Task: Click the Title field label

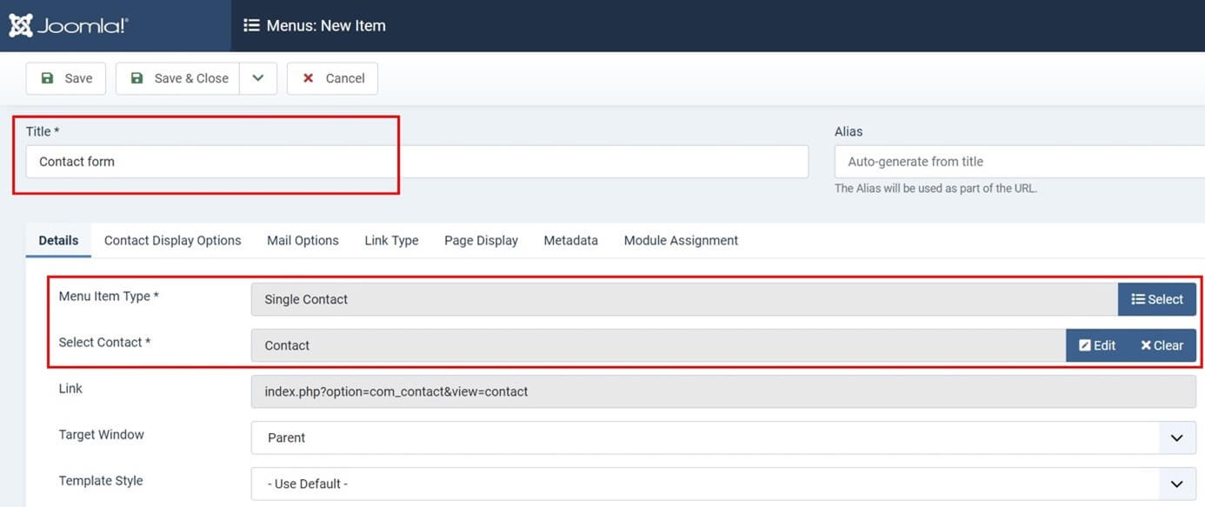Action: point(43,131)
